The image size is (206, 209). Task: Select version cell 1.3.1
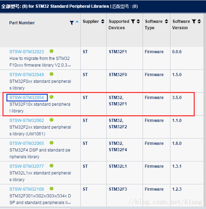coord(177,166)
